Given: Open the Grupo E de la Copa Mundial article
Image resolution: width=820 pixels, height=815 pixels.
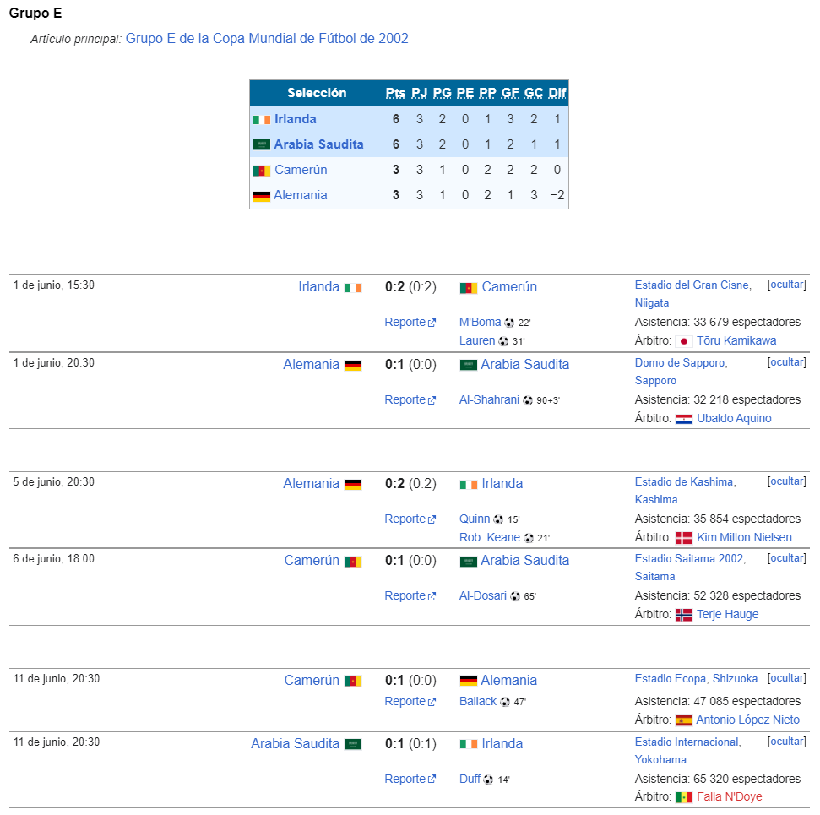Looking at the screenshot, I should click(267, 39).
